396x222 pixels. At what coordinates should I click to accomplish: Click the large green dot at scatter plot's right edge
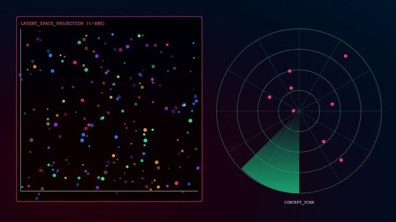(190, 121)
